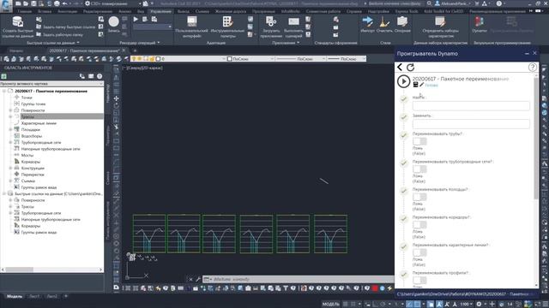Select Группы точек tree item
This screenshot has width=549, height=308.
pyautogui.click(x=33, y=104)
